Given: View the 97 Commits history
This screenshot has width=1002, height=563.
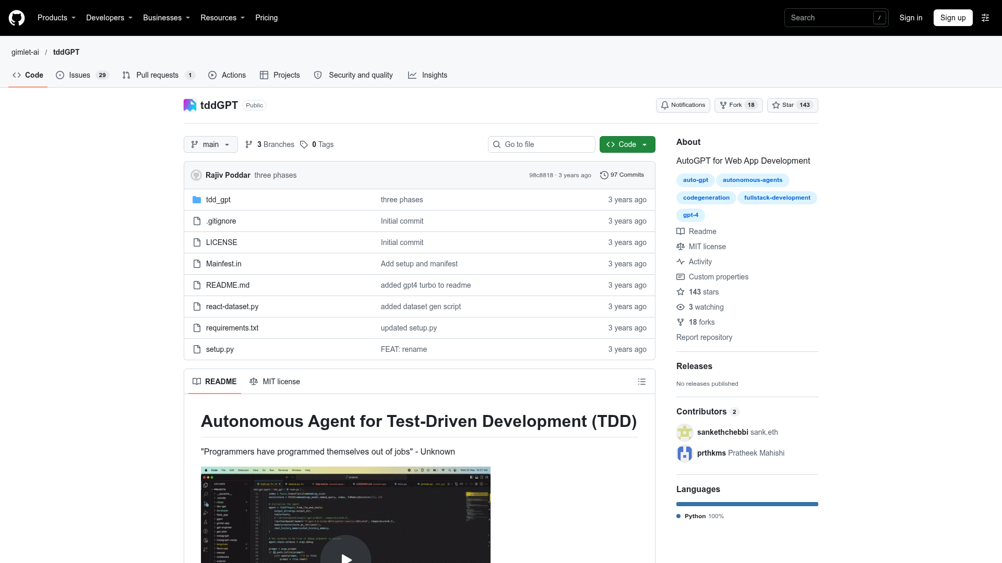Looking at the screenshot, I should point(622,175).
